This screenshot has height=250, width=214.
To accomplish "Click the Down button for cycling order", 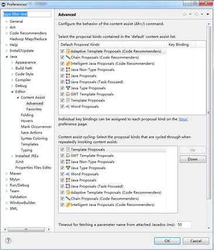I will point(192,159).
